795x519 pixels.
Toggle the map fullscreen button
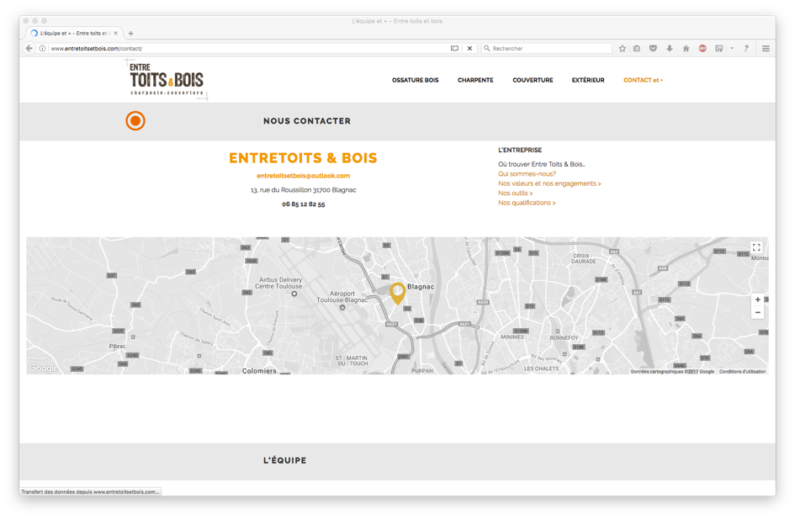point(756,247)
